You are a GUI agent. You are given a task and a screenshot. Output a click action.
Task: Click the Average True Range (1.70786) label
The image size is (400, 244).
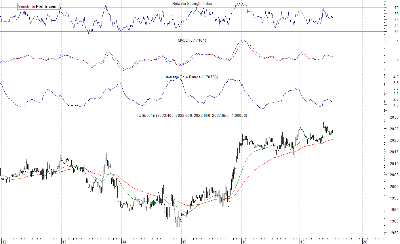[x=192, y=77]
